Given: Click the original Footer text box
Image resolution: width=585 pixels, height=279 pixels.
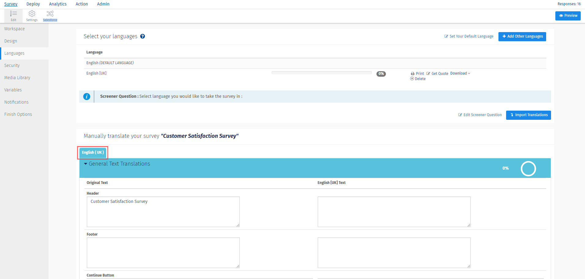Looking at the screenshot, I should point(163,253).
